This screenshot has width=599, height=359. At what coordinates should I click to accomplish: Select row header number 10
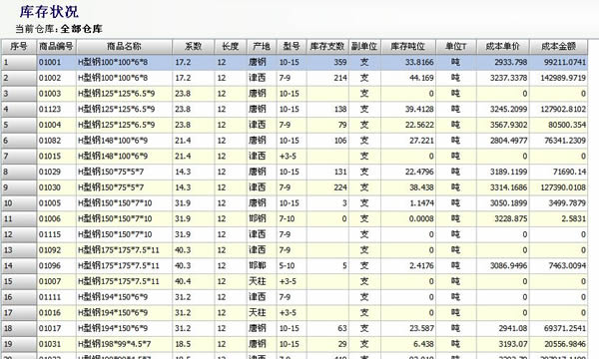[x=19, y=203]
